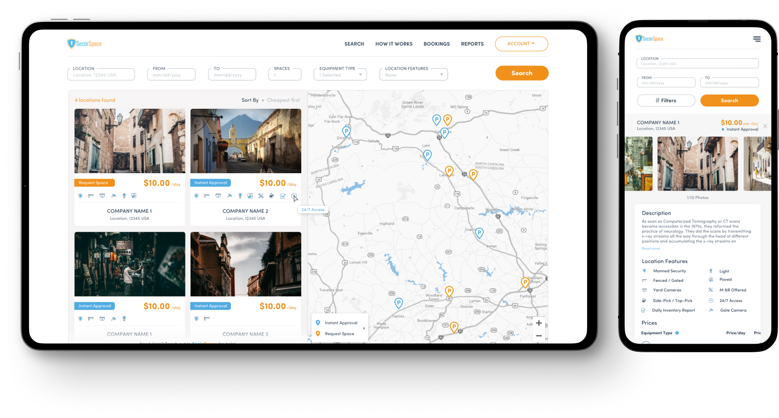Click the phone TO date field
779x418 pixels.
pyautogui.click(x=730, y=82)
